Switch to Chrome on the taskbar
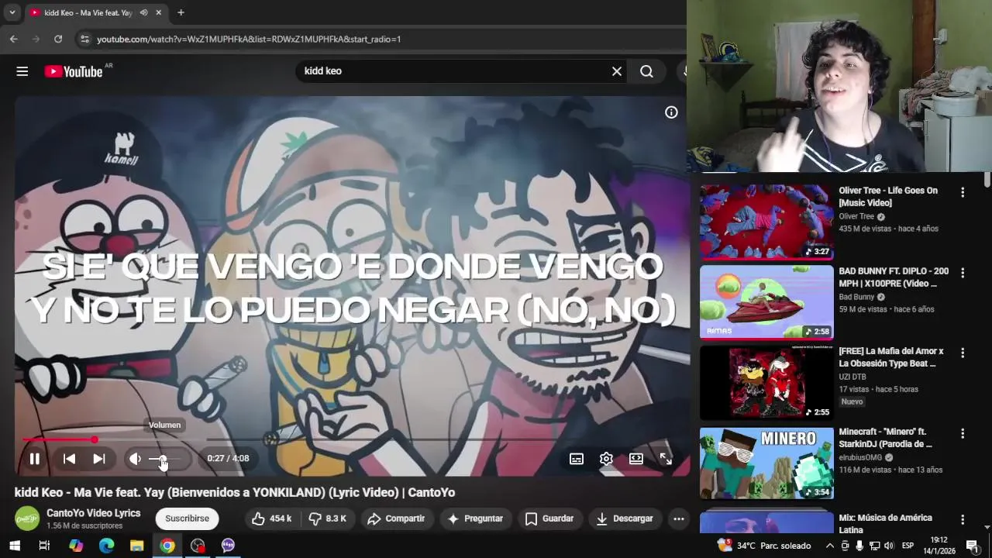This screenshot has height=558, width=992. click(167, 546)
